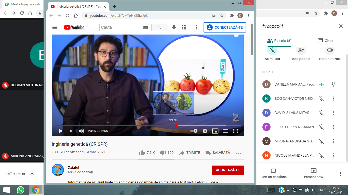Open more actions ellipsis under video
348x195 pixels.
(238, 153)
